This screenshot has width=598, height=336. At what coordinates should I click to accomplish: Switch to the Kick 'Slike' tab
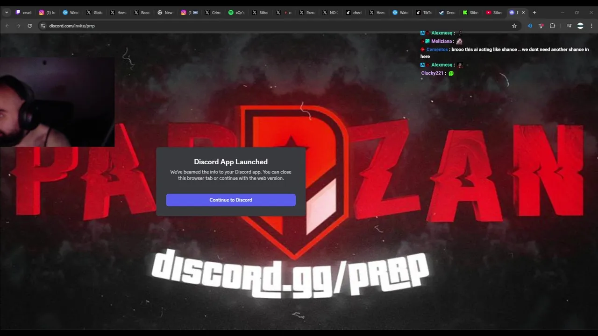coord(471,13)
